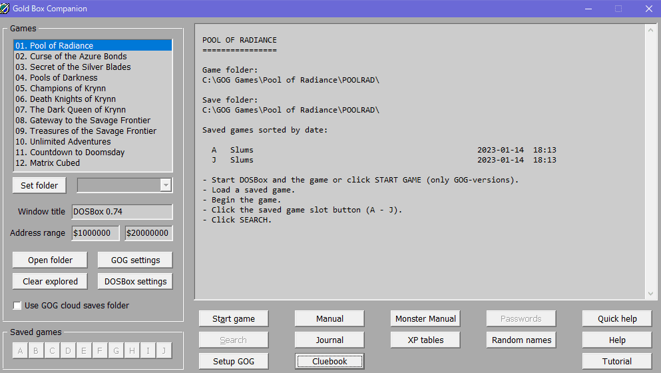Click saved game slot E button

coord(84,350)
